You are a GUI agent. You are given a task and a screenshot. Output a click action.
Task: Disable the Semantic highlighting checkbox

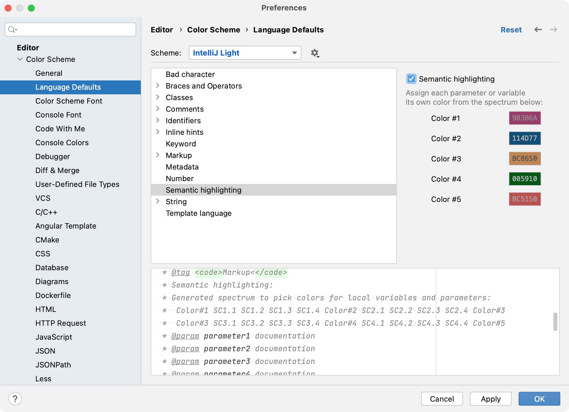click(411, 79)
